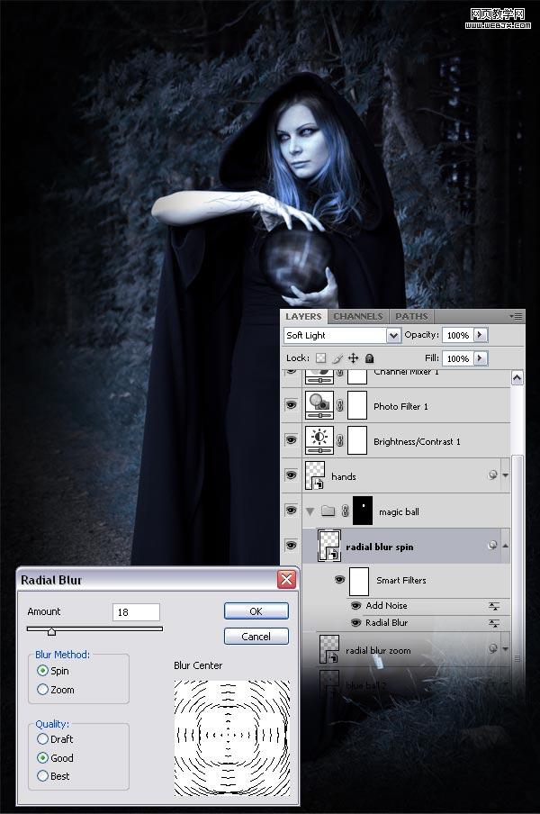Image resolution: width=540 pixels, height=814 pixels.
Task: Open the Fill slider arrow
Action: point(480,358)
